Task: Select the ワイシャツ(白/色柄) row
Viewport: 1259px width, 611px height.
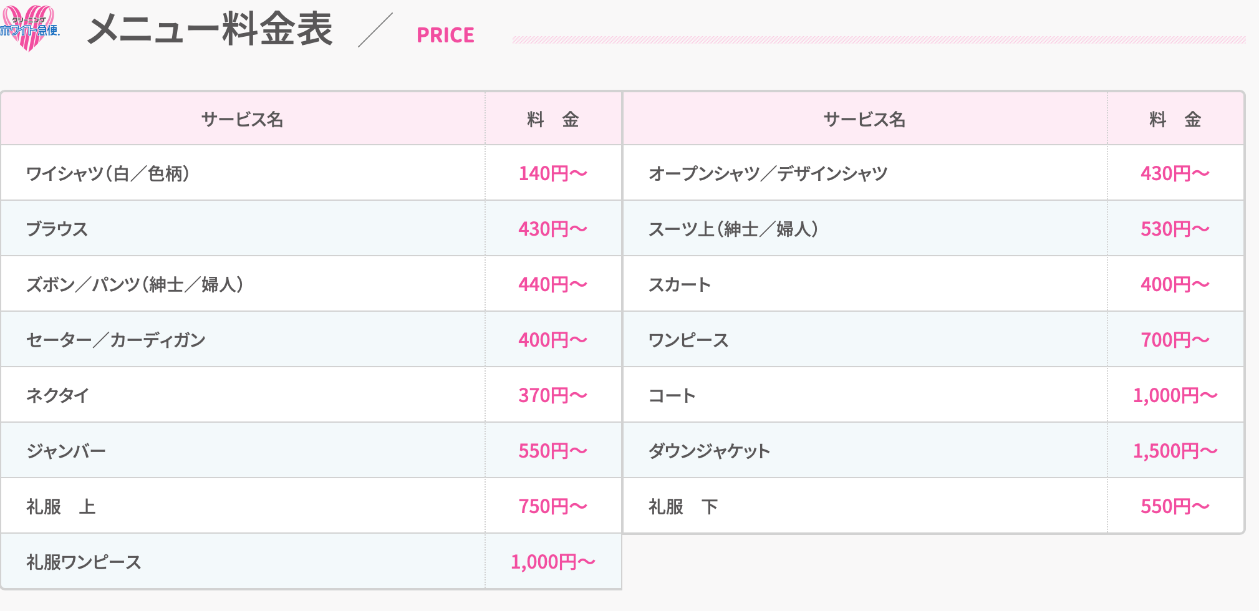Action: [x=311, y=173]
